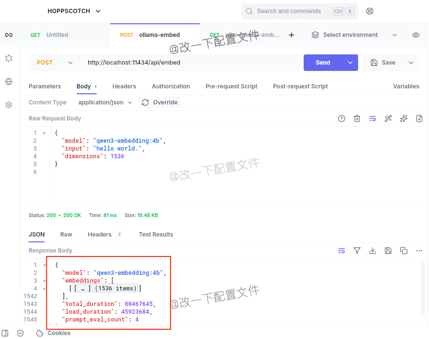
Task: Open the Pre-request Script tab
Action: point(231,86)
